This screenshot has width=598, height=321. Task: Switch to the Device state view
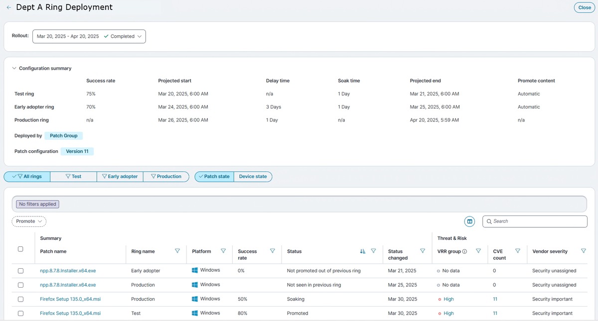pyautogui.click(x=253, y=177)
